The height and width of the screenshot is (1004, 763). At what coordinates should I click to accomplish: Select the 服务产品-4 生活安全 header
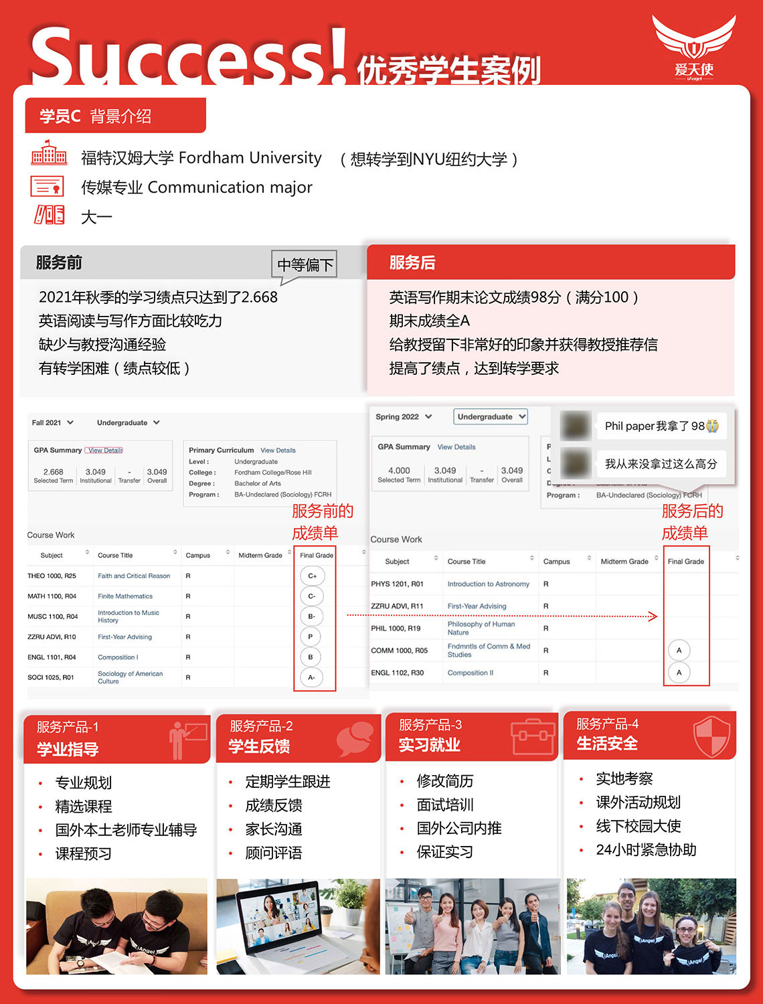click(650, 735)
